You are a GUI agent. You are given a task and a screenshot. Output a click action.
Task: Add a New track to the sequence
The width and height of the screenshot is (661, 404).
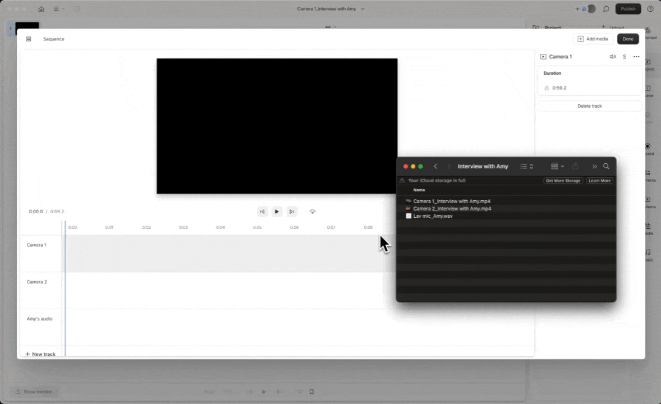tap(40, 354)
